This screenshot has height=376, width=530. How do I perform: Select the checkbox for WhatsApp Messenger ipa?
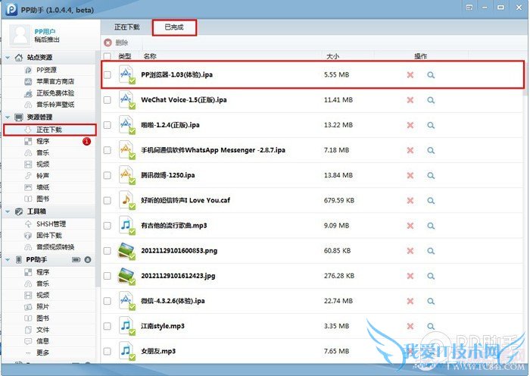[x=108, y=150]
